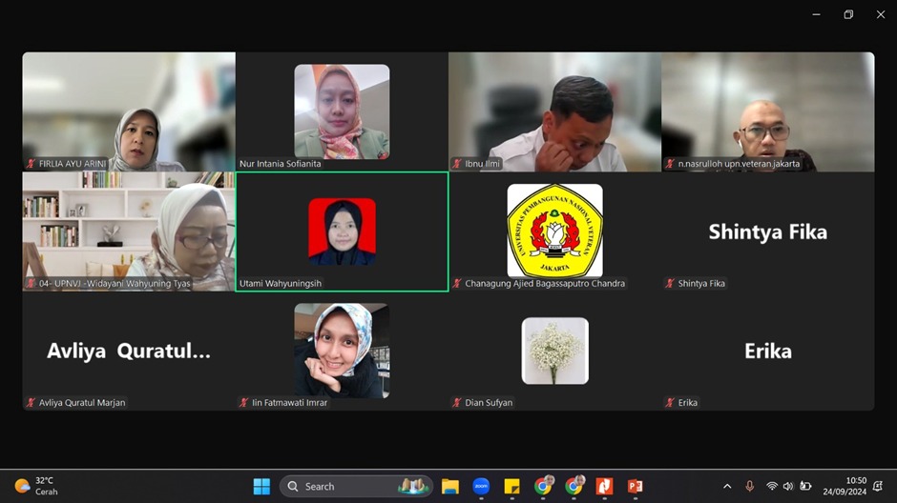This screenshot has width=897, height=503.
Task: Click the microphone icon in system tray
Action: tap(750, 486)
